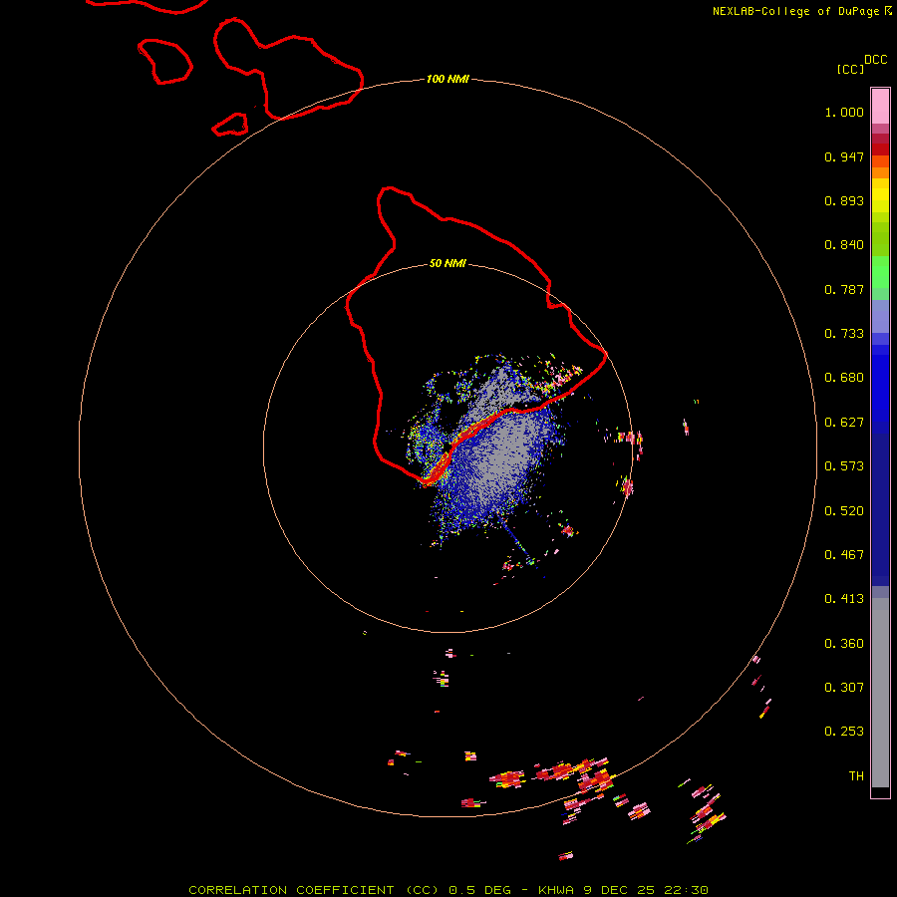The width and height of the screenshot is (897, 897).
Task: Click the [CC] unit label
Action: [850, 69]
